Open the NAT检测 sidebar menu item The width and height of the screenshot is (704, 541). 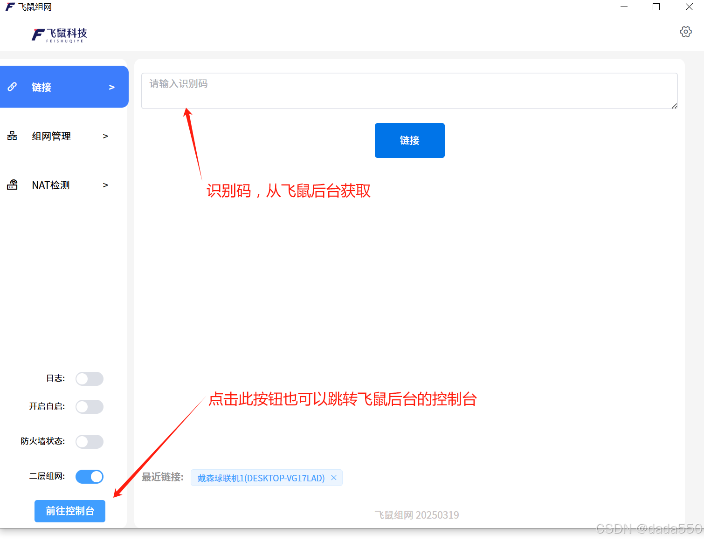tap(64, 185)
